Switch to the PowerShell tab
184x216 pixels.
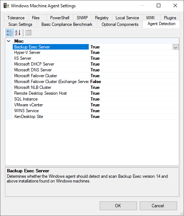pos(60,18)
